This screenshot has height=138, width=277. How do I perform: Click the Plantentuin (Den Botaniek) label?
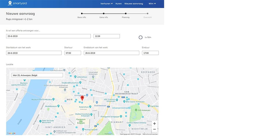(81, 121)
